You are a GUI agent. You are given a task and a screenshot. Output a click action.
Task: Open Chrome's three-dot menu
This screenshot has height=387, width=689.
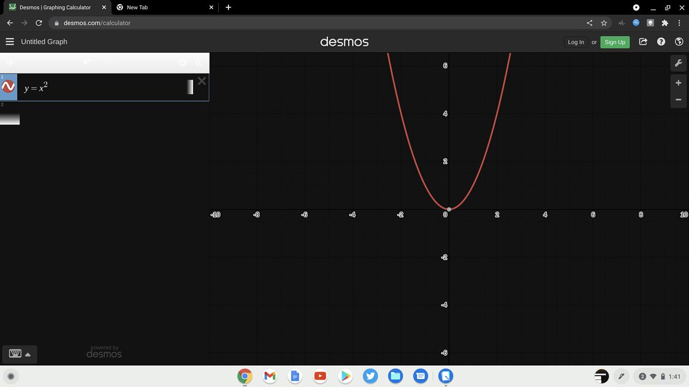(x=679, y=23)
